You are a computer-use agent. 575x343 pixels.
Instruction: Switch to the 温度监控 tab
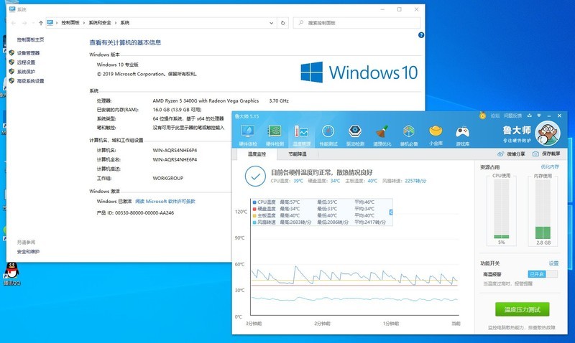click(257, 154)
